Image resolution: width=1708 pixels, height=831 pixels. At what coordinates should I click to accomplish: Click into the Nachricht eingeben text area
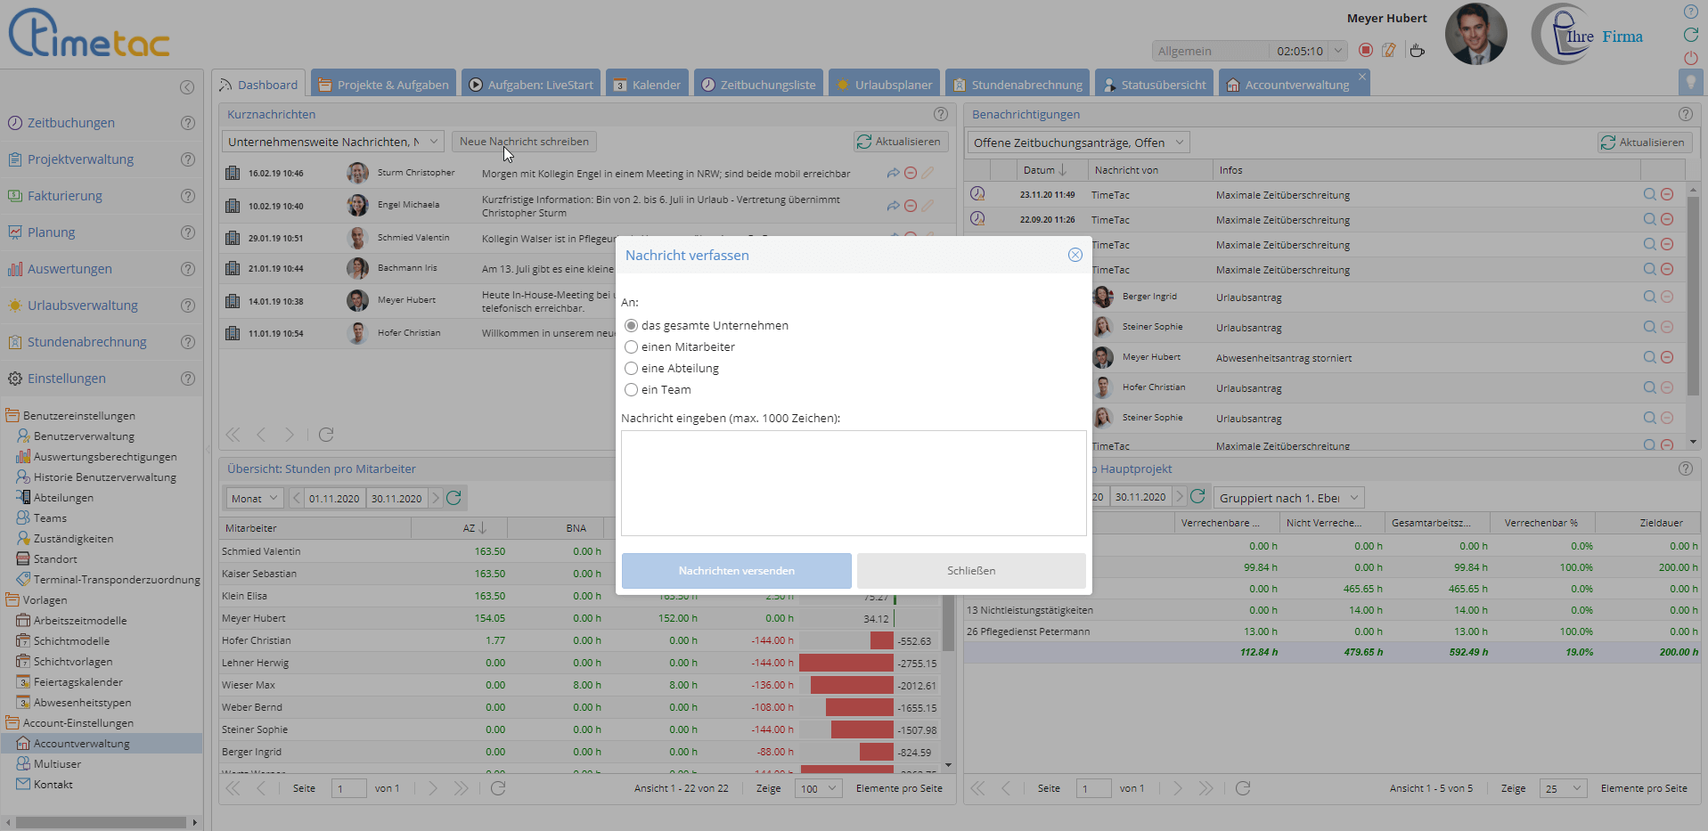pyautogui.click(x=853, y=483)
